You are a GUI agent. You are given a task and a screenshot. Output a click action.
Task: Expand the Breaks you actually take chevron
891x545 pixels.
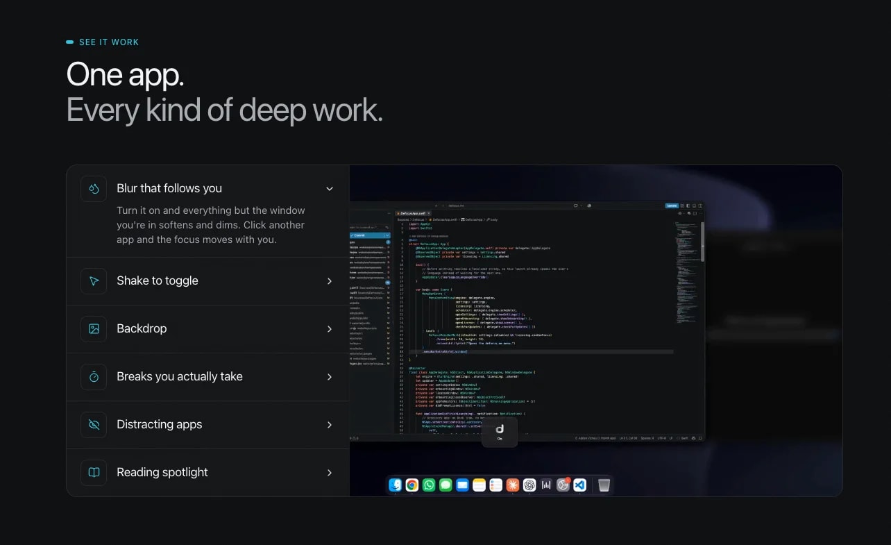(x=330, y=377)
